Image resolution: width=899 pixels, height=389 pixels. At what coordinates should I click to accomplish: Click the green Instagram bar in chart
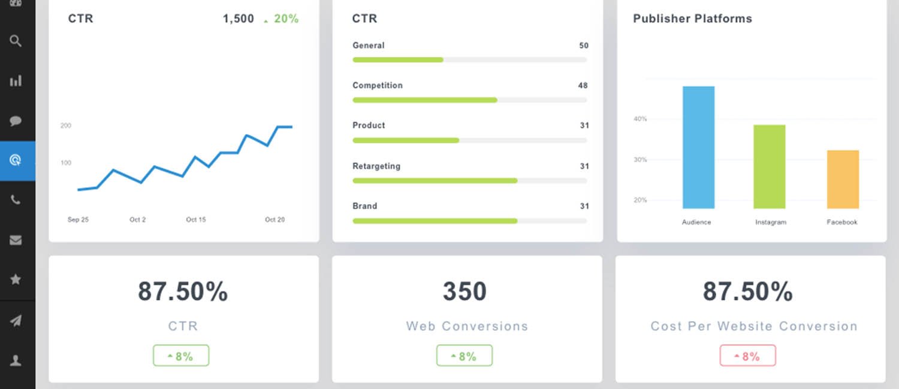770,166
